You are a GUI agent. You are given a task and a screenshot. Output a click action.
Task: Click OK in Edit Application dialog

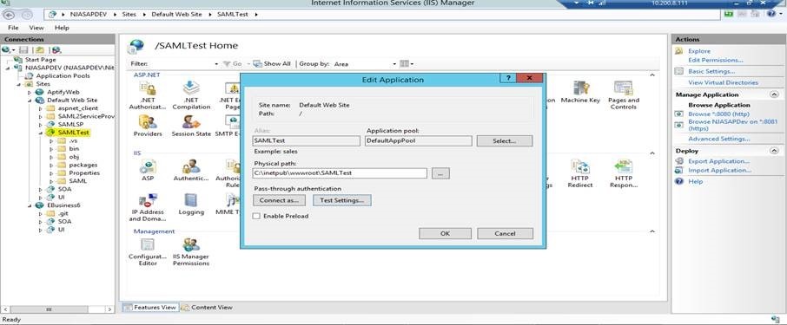pos(446,233)
